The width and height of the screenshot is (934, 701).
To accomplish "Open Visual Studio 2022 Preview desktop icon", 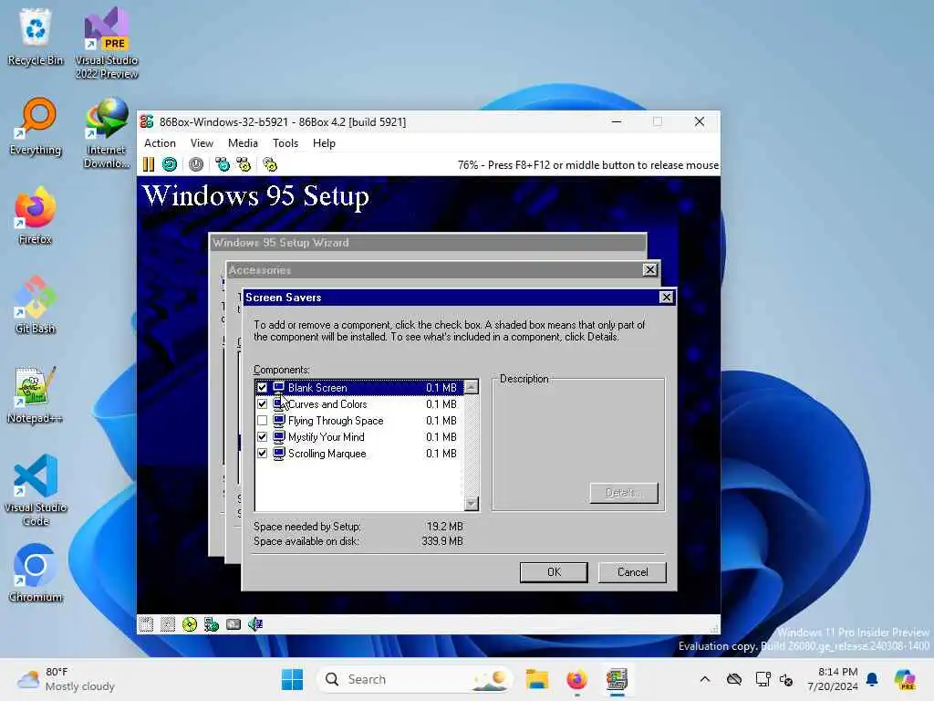I will pyautogui.click(x=107, y=44).
